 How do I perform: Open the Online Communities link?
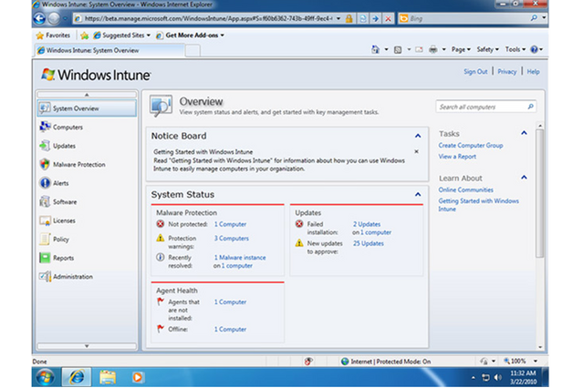coord(465,190)
